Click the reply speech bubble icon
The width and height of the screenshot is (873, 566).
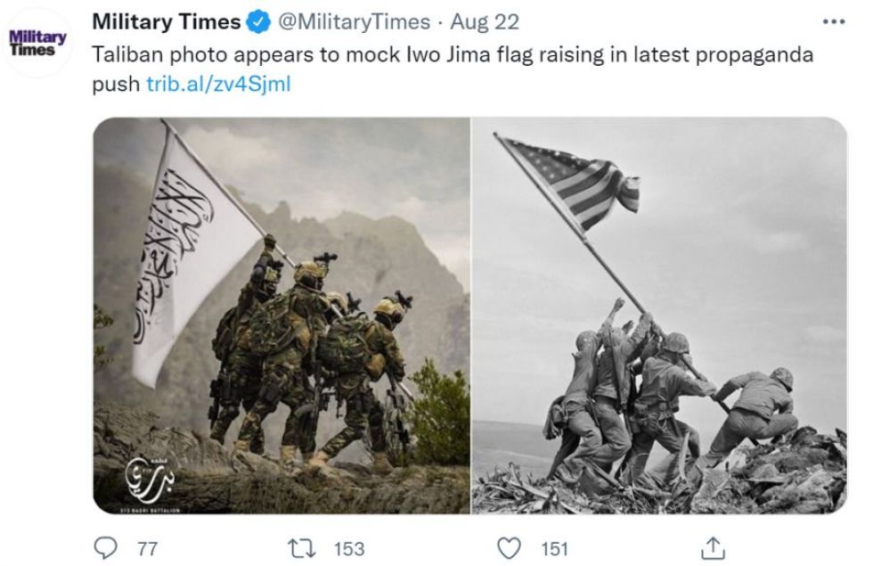(105, 547)
